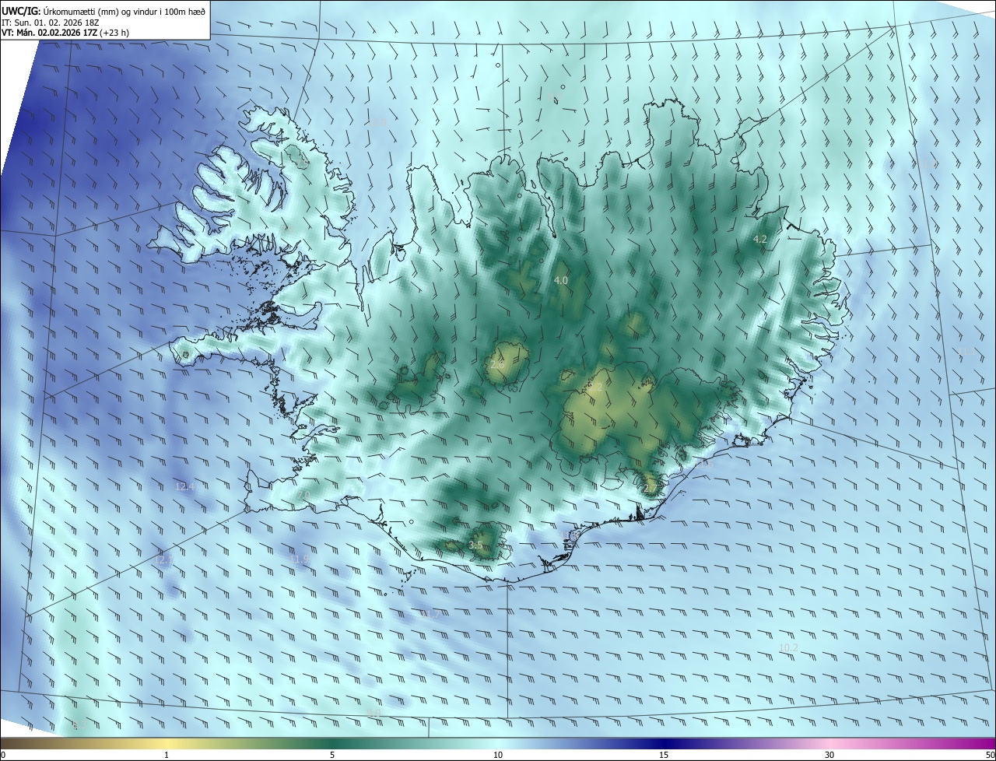
Task: Click the '30' tick on the color scale
Action: [x=829, y=755]
